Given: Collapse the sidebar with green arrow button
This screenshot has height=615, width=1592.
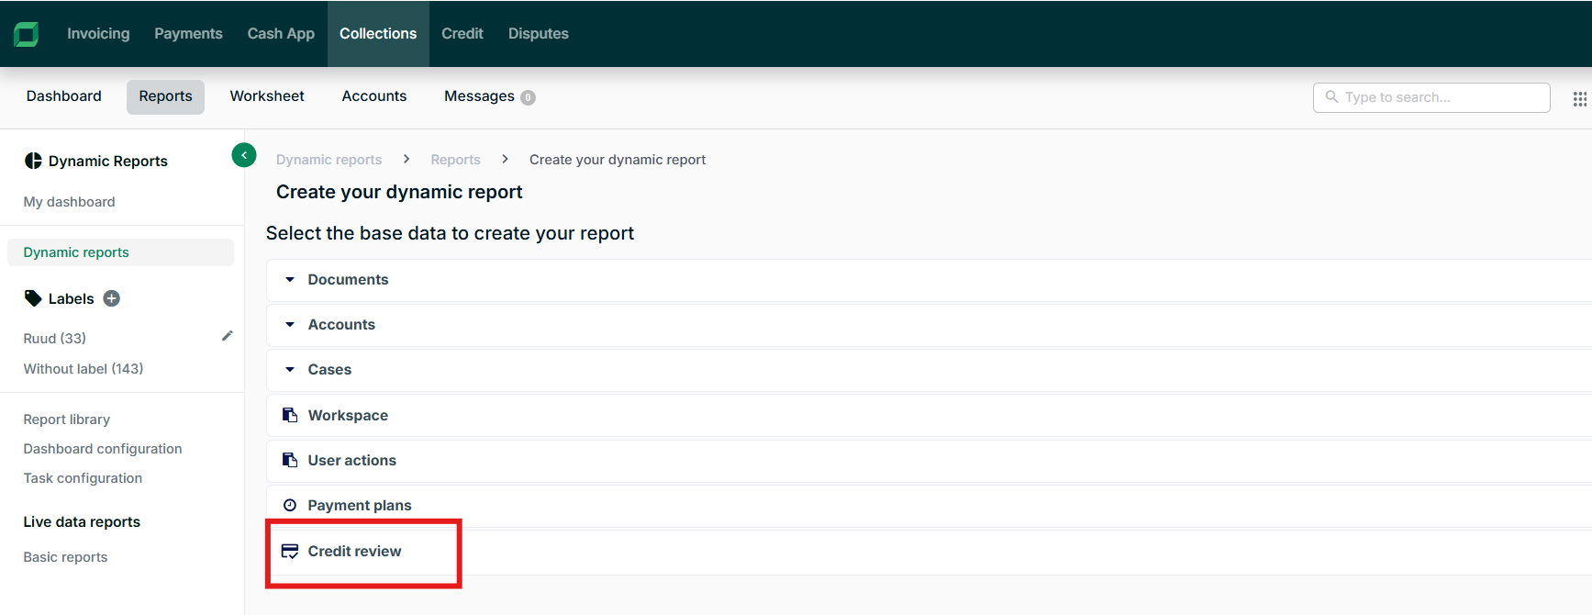Looking at the screenshot, I should 244,155.
